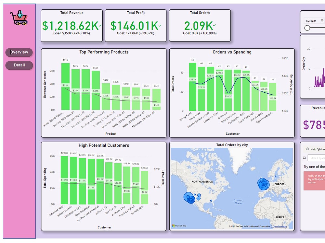The width and height of the screenshot is (325, 243).
Task: Click the info icon beside Help Q&A
Action: coord(307,150)
